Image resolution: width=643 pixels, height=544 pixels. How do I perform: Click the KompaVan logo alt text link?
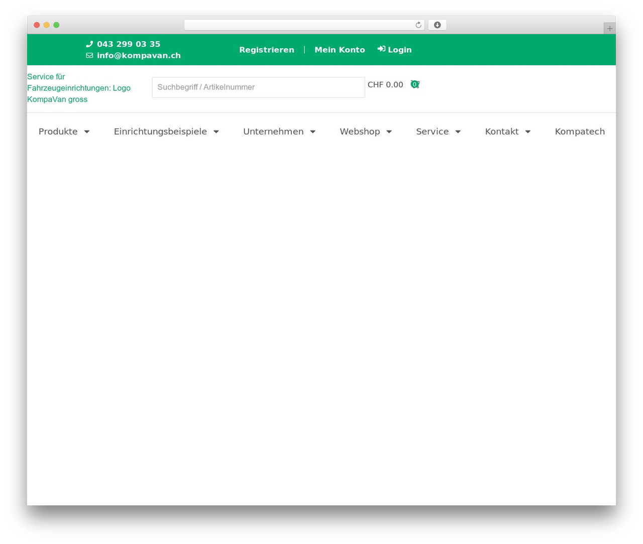[79, 88]
